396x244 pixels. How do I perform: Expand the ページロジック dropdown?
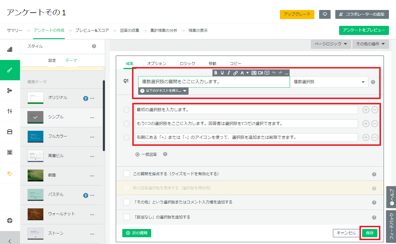coord(331,44)
